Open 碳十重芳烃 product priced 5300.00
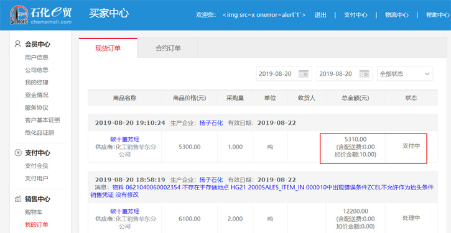 tap(125, 140)
